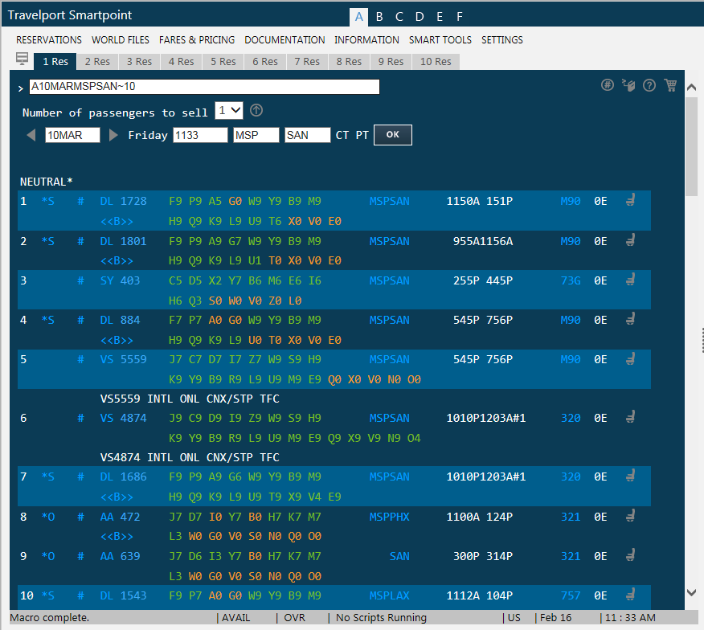Click the flight and hand icon in the top toolbar
Screen dimensions: 704x630
click(x=628, y=85)
